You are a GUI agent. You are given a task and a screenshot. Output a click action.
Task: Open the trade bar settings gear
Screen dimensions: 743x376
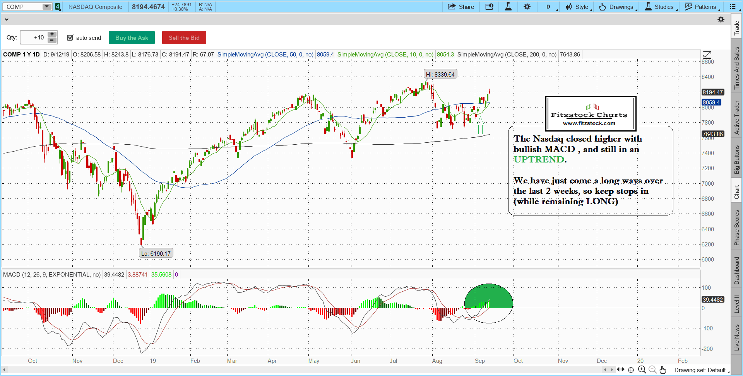[721, 19]
